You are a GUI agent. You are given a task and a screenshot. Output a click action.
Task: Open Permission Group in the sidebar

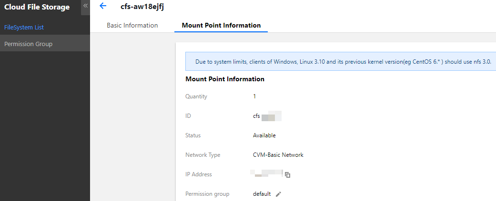click(x=28, y=44)
